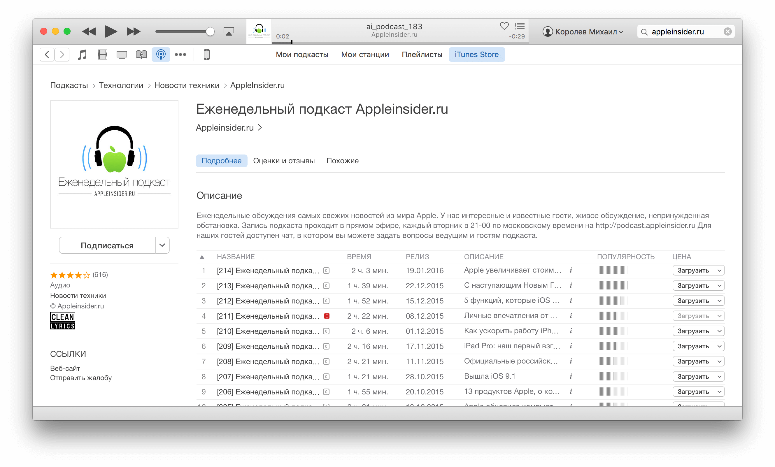
Task: Expand the dropdown next to episode [210] Загрузить
Action: click(719, 331)
